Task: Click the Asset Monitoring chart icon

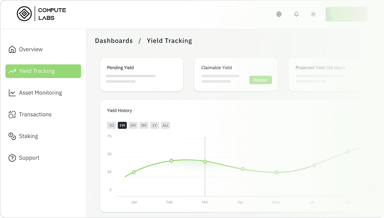Action: tap(12, 93)
